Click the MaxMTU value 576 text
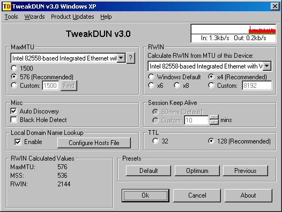282x212 pixels. 62,167
